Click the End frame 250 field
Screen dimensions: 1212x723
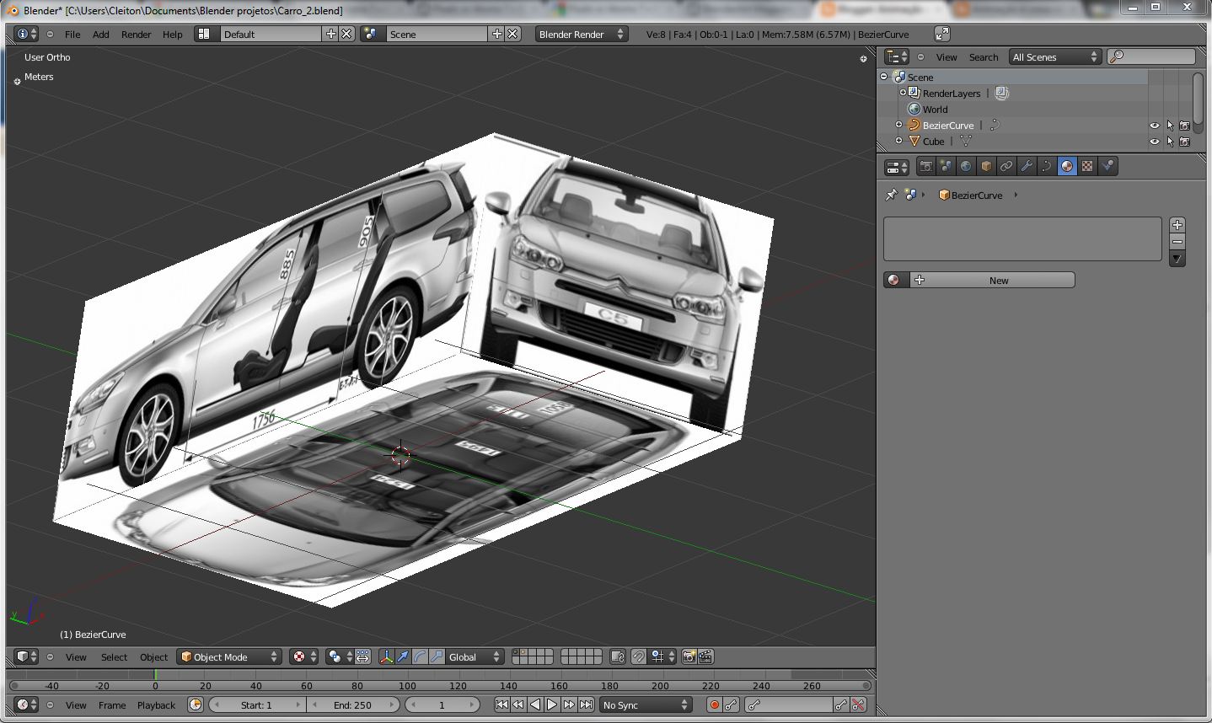[x=352, y=705]
